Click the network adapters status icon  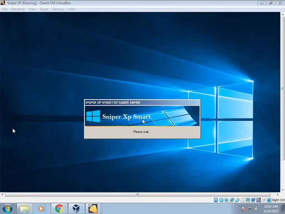pyautogui.click(x=232, y=200)
